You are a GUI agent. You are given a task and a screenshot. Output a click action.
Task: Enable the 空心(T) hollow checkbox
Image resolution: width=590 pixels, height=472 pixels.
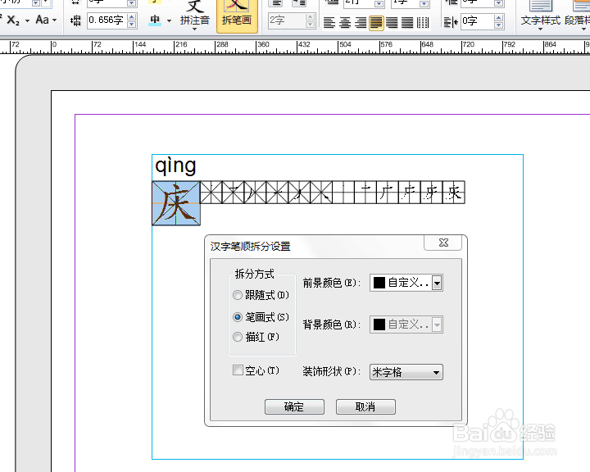[238, 370]
